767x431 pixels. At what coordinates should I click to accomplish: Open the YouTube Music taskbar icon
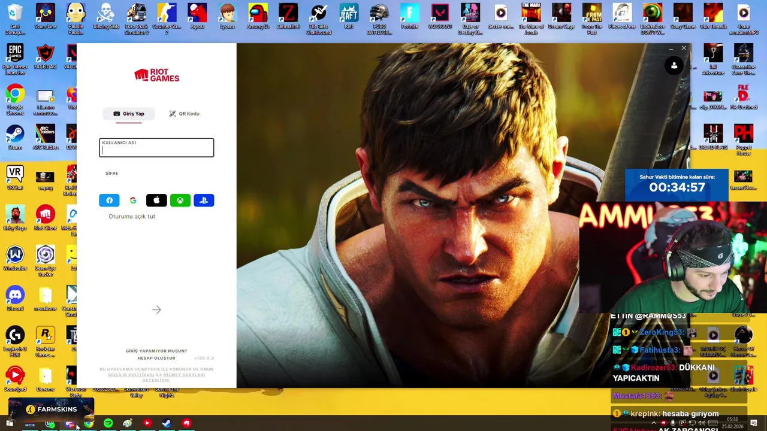pos(147,424)
